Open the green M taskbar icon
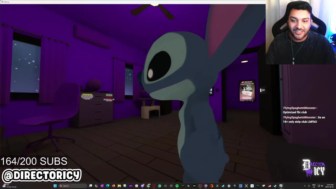Screen dimensions: 336x189 point(194,186)
